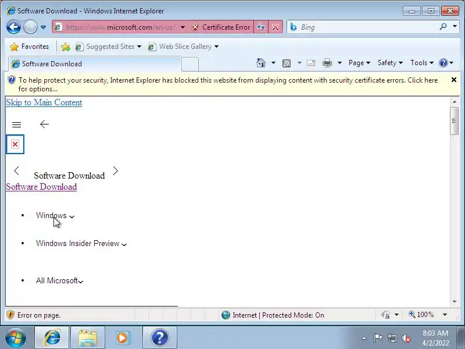This screenshot has height=349, width=465.
Task: Expand the Print options dropdown arrow
Action: 340,63
